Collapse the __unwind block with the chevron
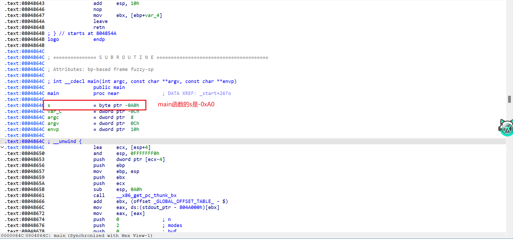 pos(2,147)
